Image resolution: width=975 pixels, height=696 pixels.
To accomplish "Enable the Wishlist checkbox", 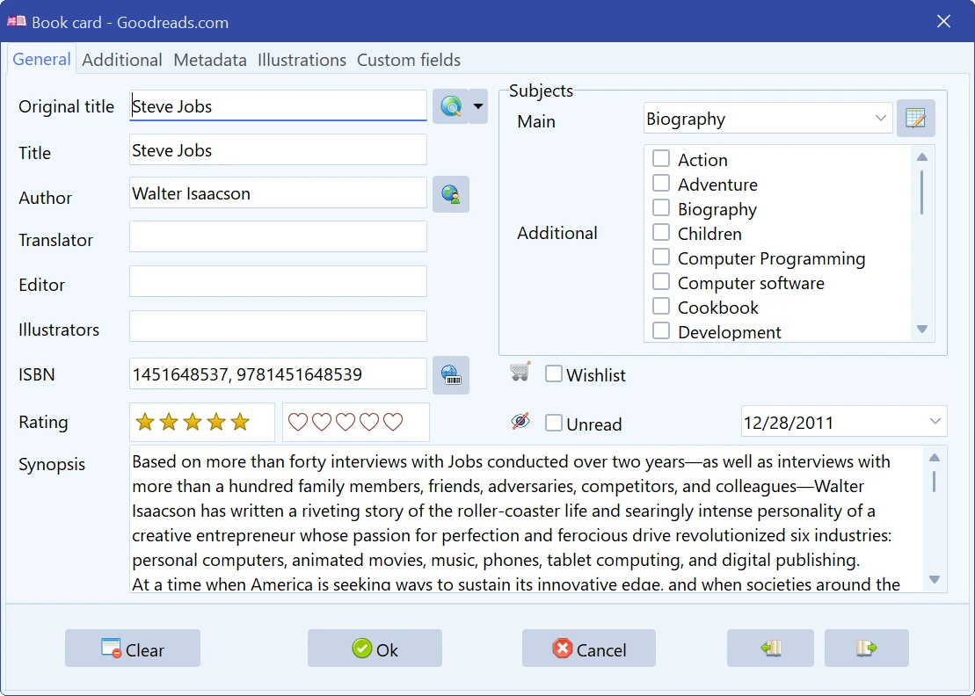I will coord(553,373).
